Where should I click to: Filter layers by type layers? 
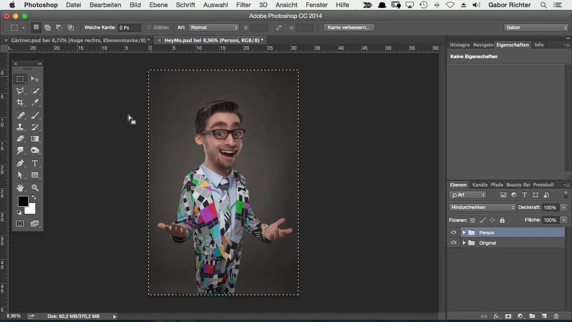(525, 195)
